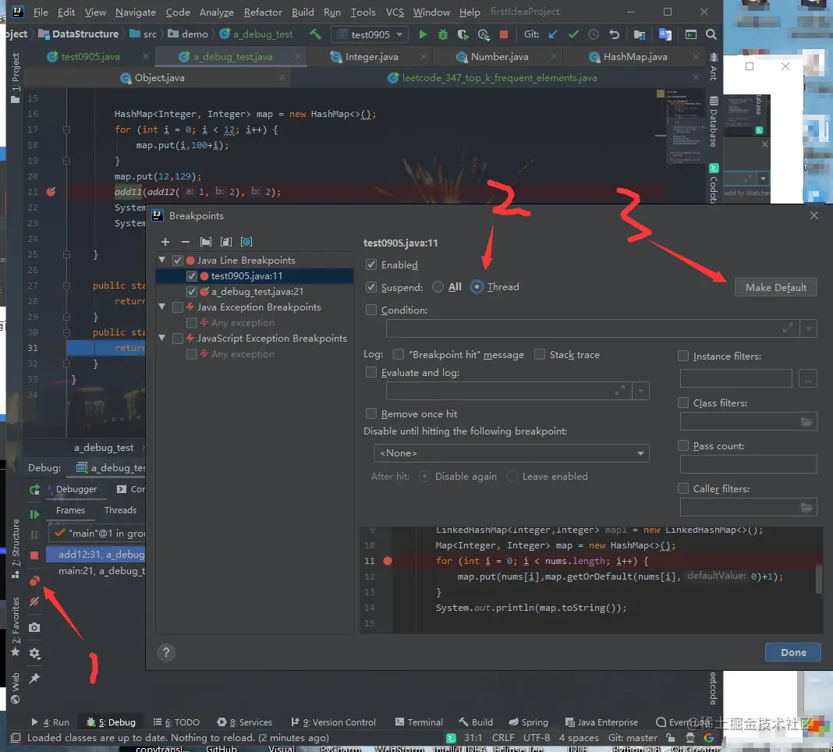Viewport: 833px width, 752px height.
Task: Click the help question mark button
Action: tap(166, 652)
